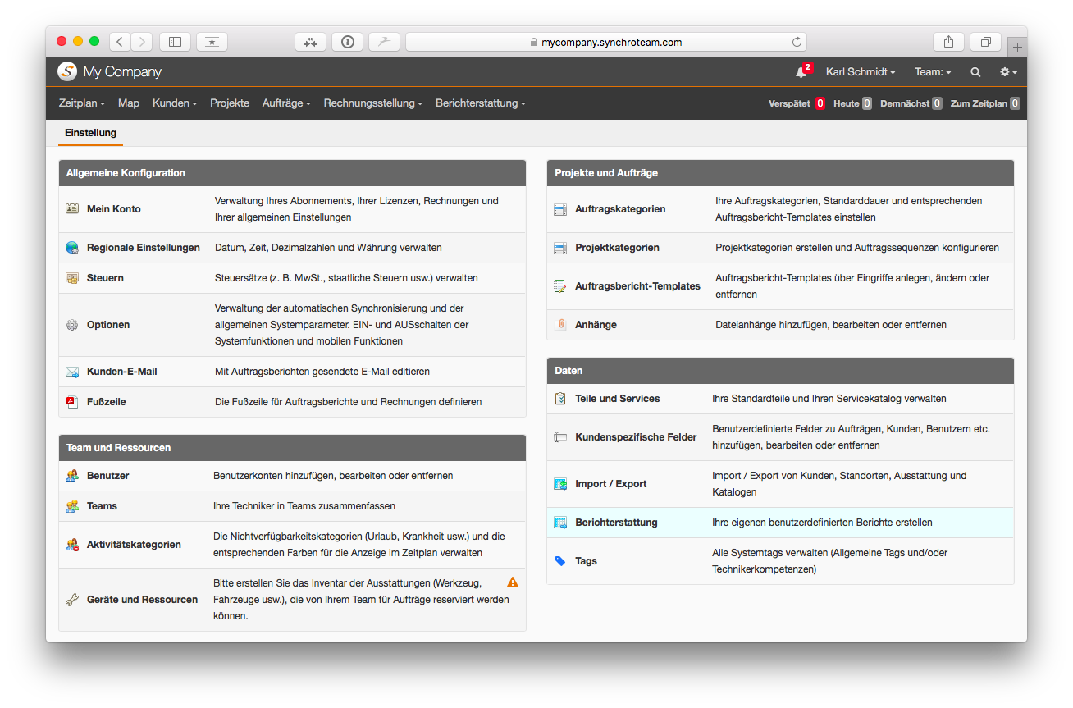The height and width of the screenshot is (708, 1073).
Task: Click the search magnifier icon in header
Action: pos(975,72)
